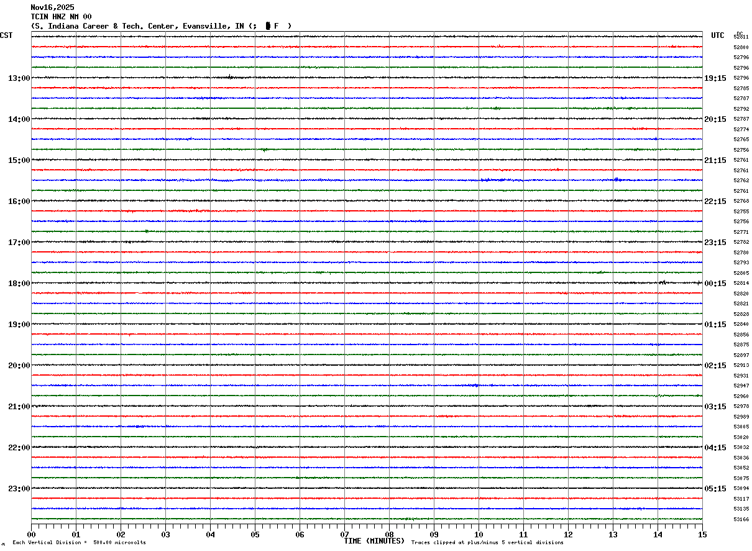The image size is (752, 551).
Task: Click the "19:00" CST time label
Action: 19,325
